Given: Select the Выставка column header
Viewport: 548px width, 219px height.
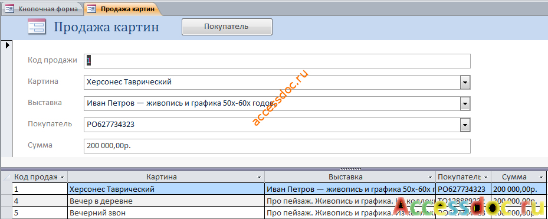Looking at the screenshot, I should [x=350, y=177].
